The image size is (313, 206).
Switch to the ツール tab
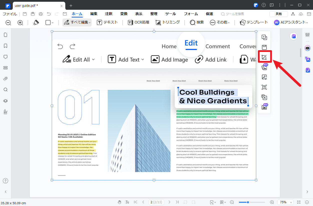pos(171,14)
